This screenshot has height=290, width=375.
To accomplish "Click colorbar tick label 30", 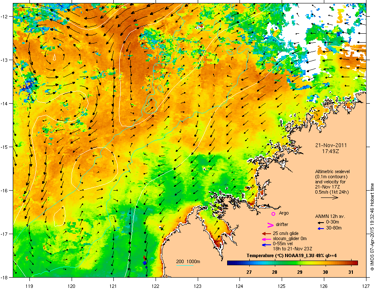I will 325,272.
